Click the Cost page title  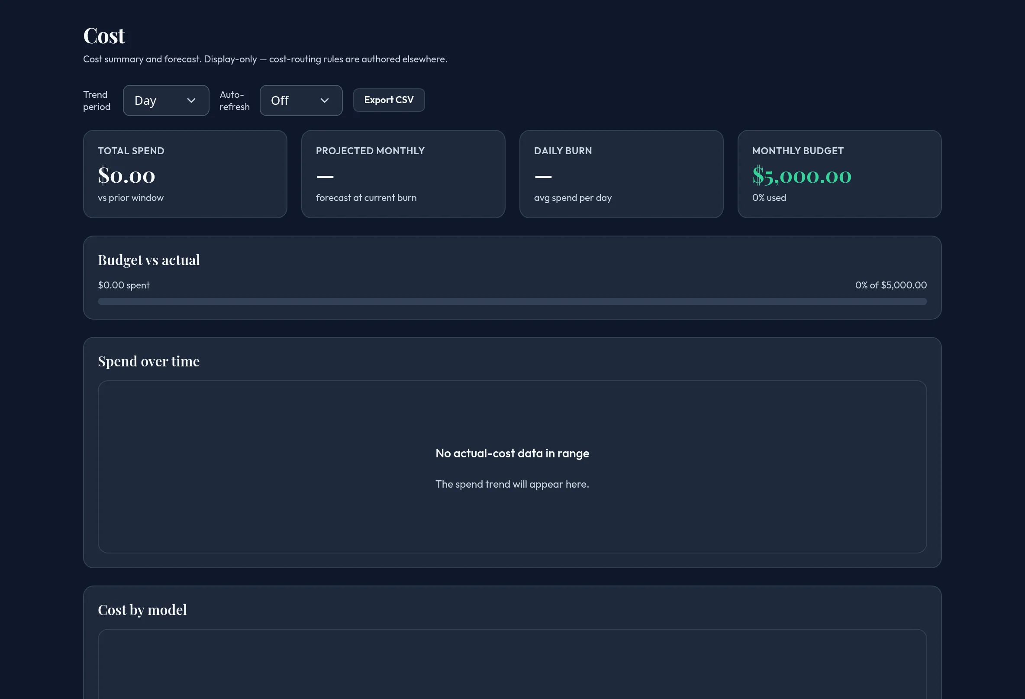[104, 36]
